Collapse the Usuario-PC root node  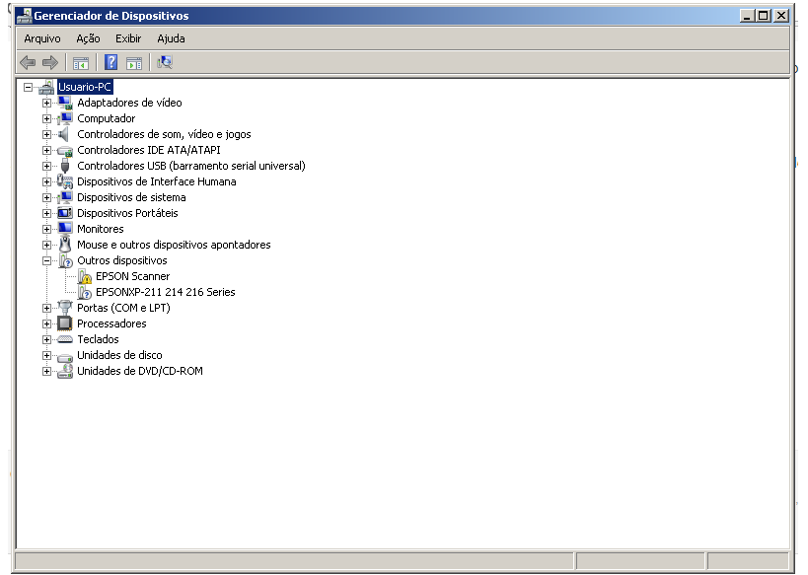(28, 88)
